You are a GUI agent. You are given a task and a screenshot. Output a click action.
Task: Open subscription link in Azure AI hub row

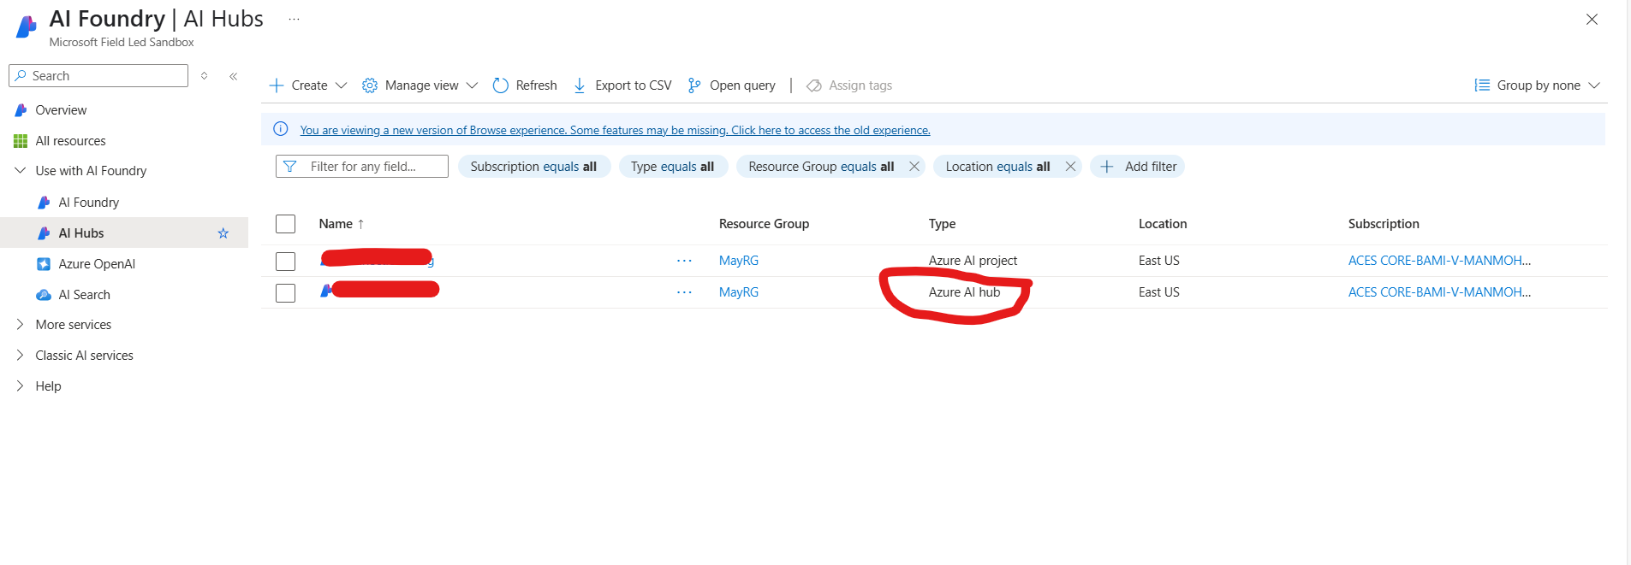(1439, 292)
